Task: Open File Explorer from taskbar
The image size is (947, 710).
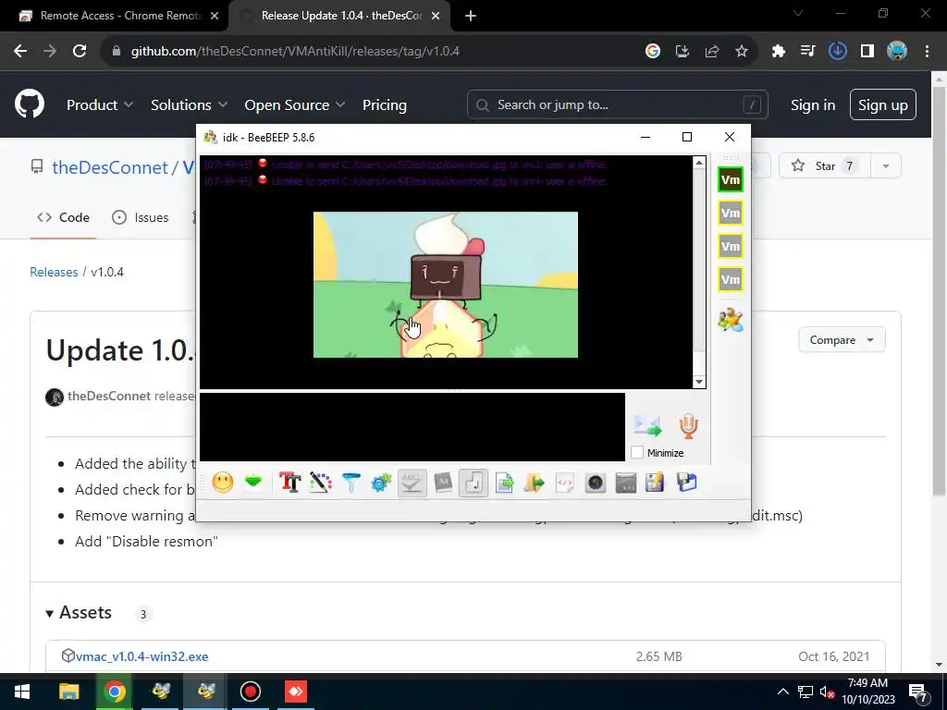Action: pos(68,692)
